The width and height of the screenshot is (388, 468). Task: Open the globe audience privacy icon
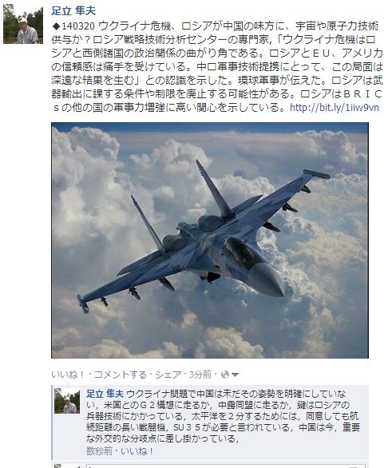tap(225, 375)
